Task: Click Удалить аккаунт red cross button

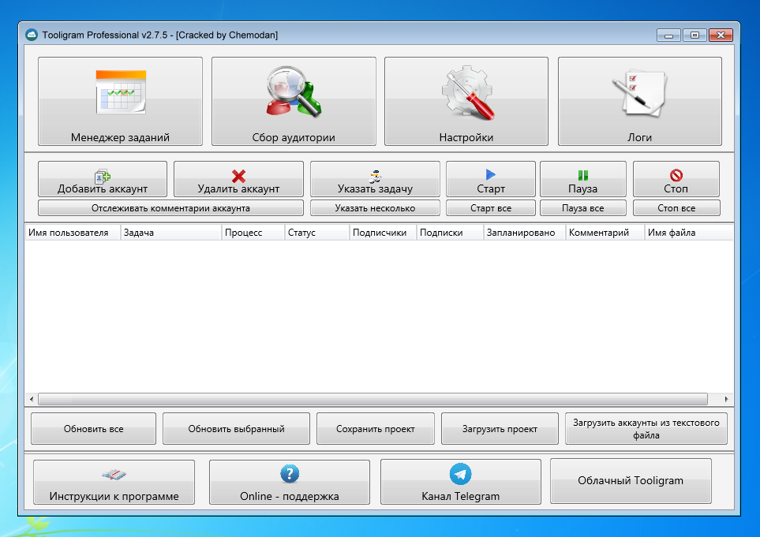Action: coord(238,179)
